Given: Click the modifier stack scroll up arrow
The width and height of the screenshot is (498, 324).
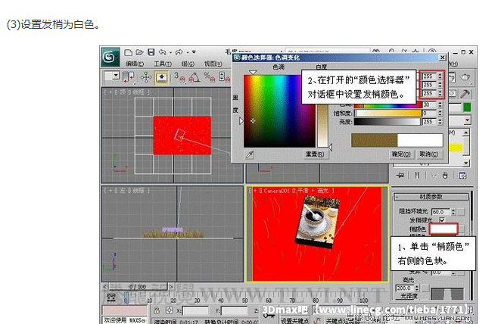Looking at the screenshot, I should click(x=466, y=132).
